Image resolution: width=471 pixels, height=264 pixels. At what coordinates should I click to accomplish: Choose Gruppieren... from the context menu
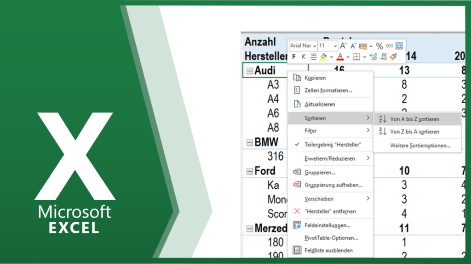coord(330,173)
